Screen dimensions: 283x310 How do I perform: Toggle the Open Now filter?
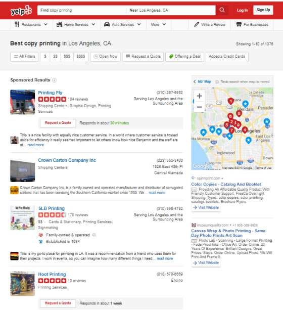(105, 57)
